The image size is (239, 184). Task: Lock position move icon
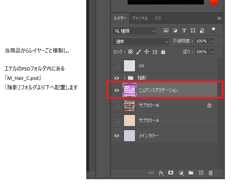(x=147, y=52)
